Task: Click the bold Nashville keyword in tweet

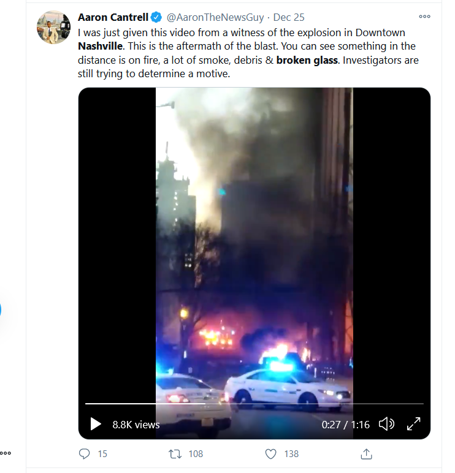Action: coord(101,46)
